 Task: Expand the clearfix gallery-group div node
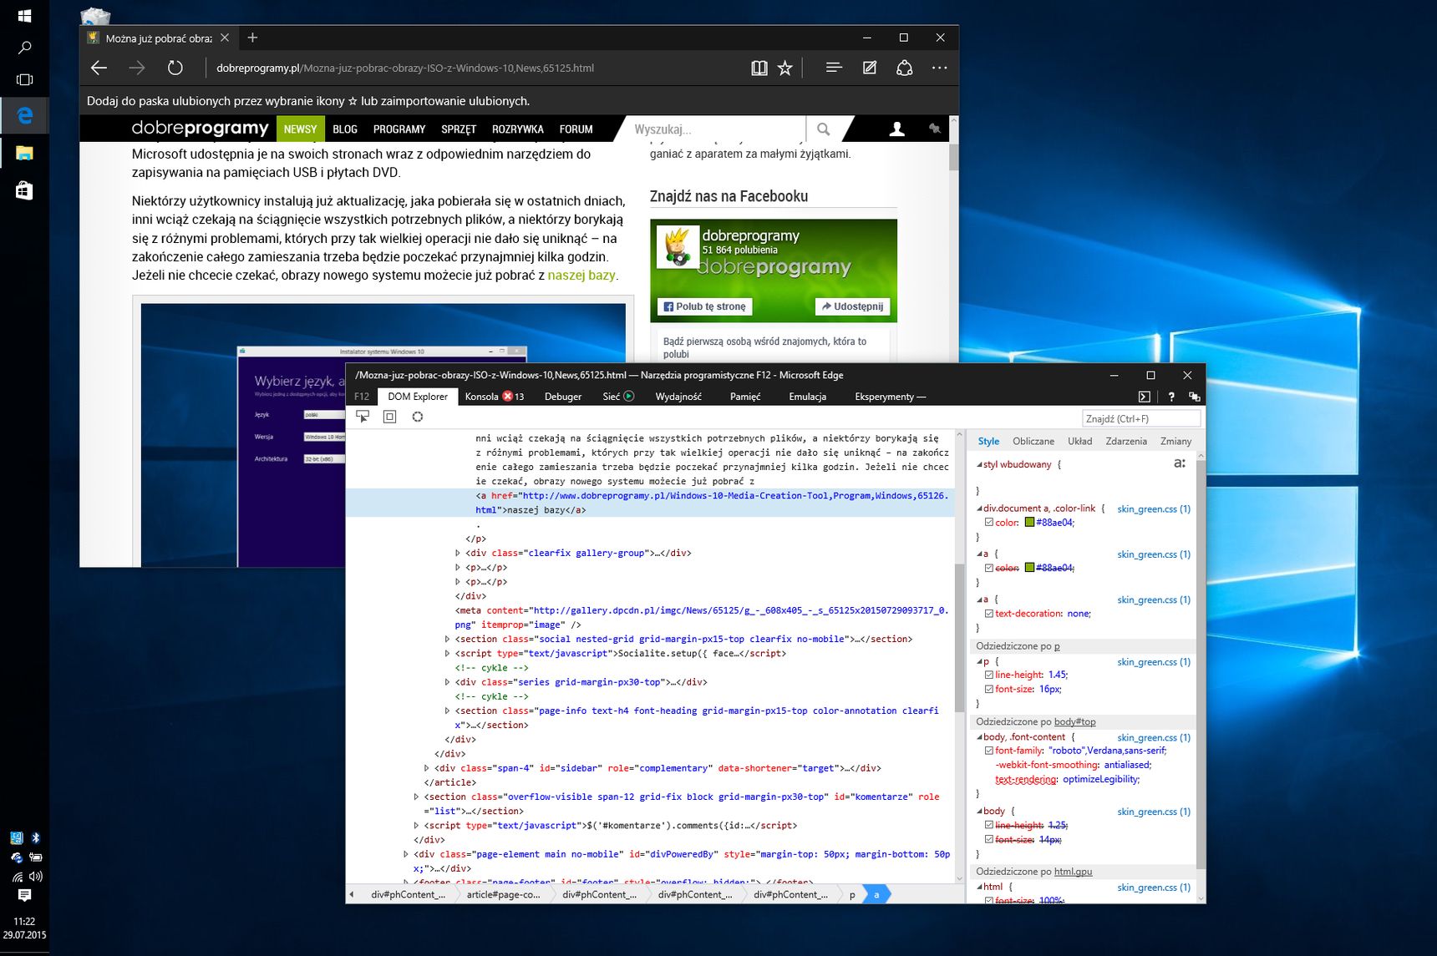pyautogui.click(x=458, y=553)
